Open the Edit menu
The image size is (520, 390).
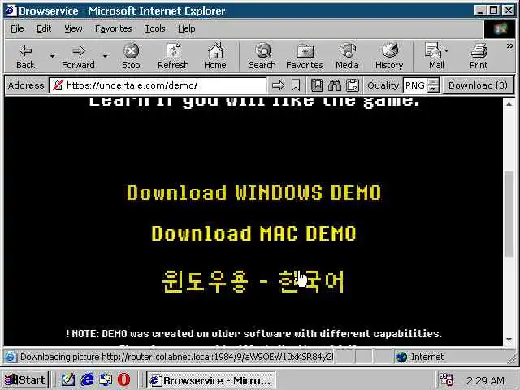pyautogui.click(x=44, y=29)
